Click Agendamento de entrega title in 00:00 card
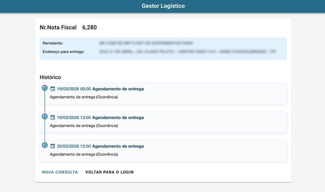The height and width of the screenshot is (192, 325). coord(118,89)
